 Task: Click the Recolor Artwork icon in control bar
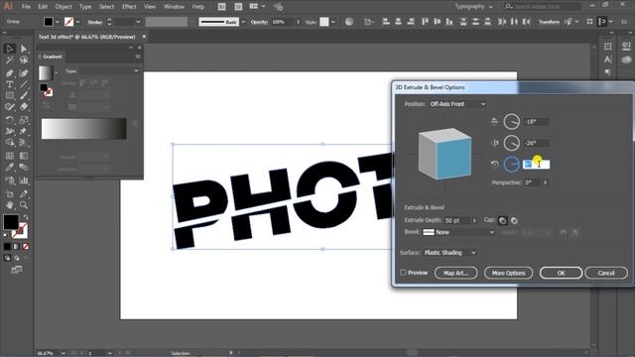pos(348,22)
